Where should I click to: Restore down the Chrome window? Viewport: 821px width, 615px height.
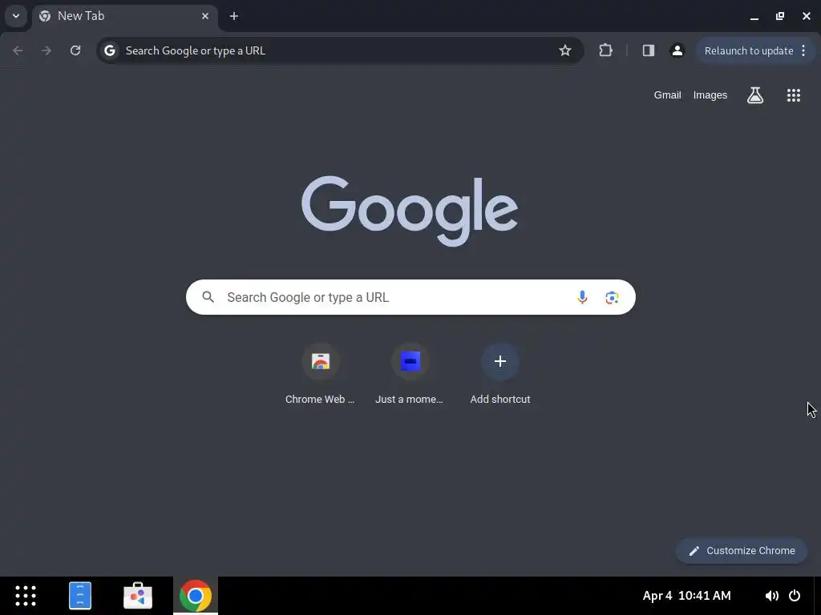pos(780,16)
